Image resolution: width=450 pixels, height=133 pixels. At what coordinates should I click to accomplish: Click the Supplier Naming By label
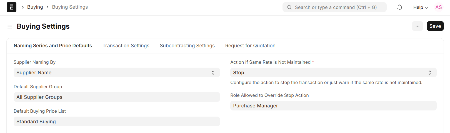[34, 62]
